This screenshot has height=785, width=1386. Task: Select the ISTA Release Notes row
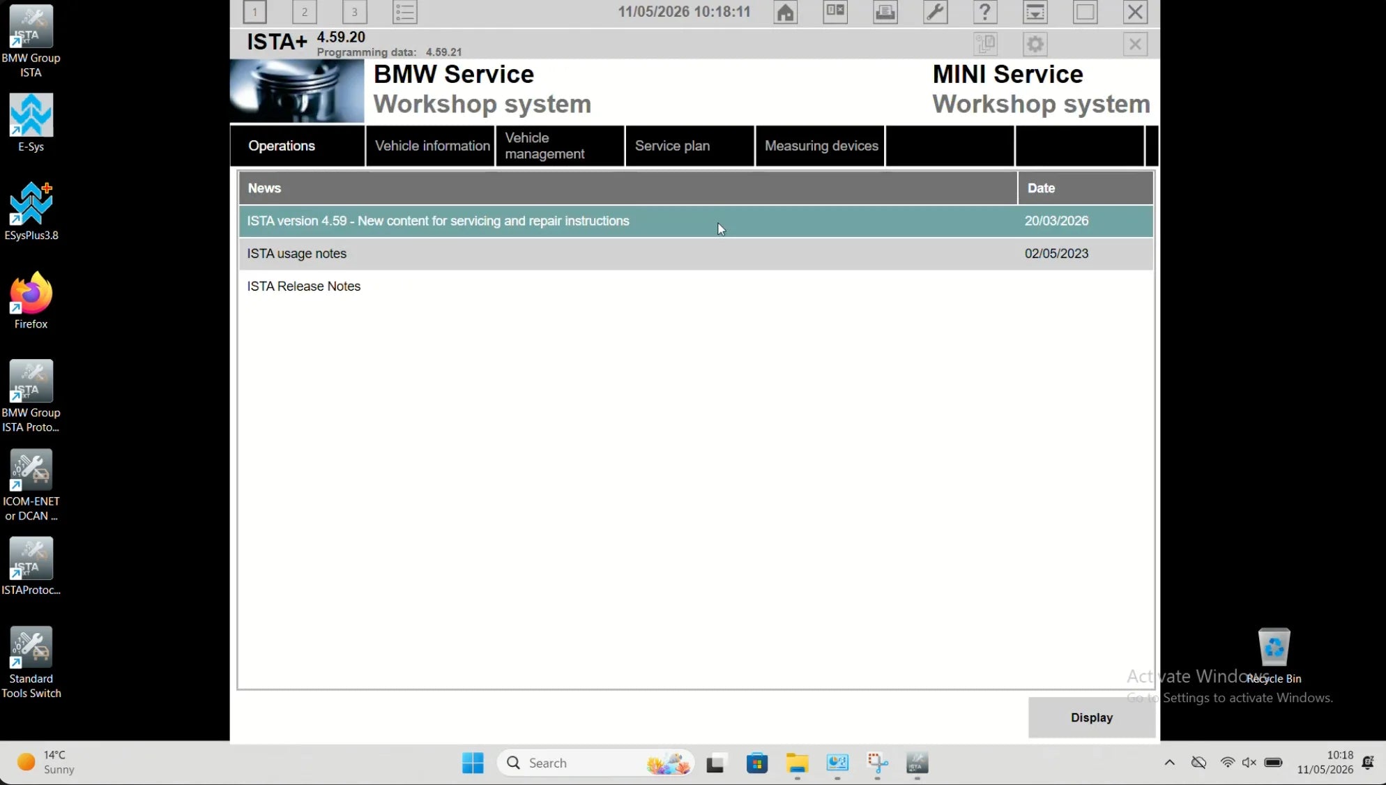[x=696, y=287]
